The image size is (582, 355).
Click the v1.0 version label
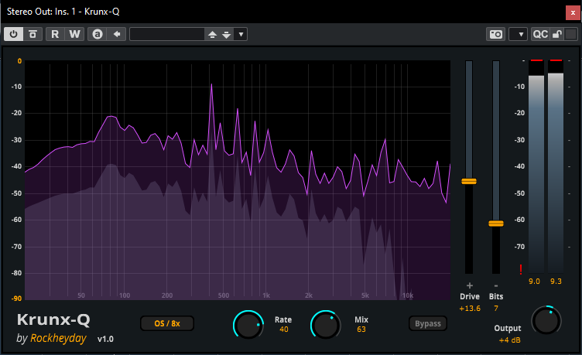coord(105,339)
